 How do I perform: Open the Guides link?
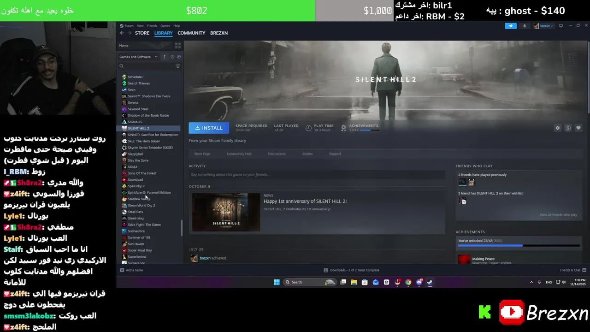pos(307,154)
